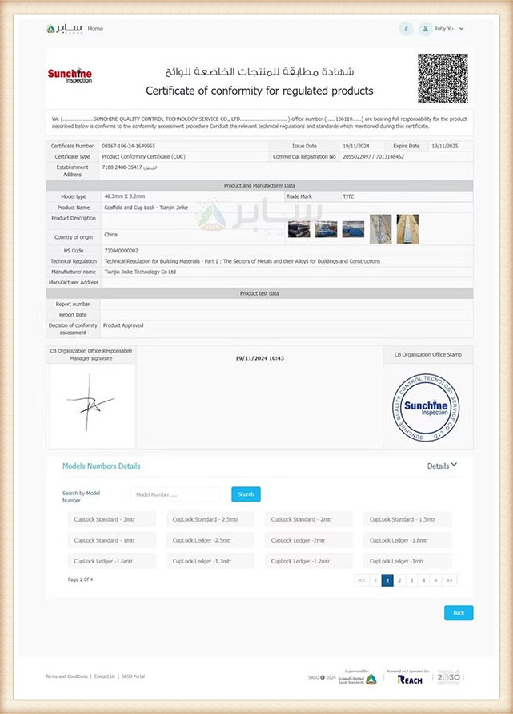Viewport: 513px width, 714px height.
Task: Go to last page with >> button
Action: pyautogui.click(x=449, y=581)
